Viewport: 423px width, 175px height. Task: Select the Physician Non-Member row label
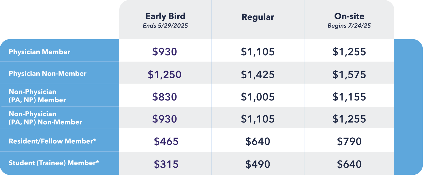pos(48,74)
